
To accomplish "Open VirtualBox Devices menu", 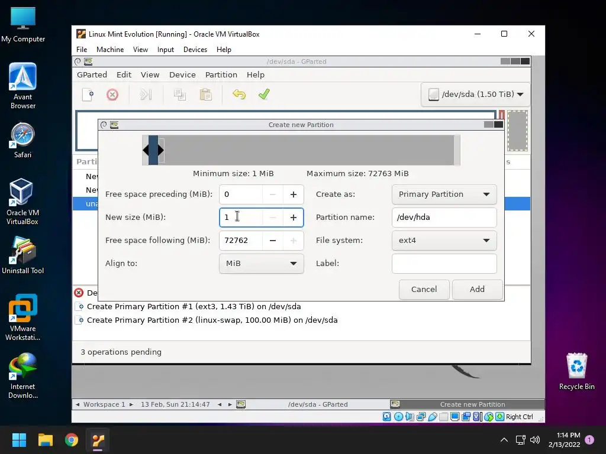I will [195, 50].
